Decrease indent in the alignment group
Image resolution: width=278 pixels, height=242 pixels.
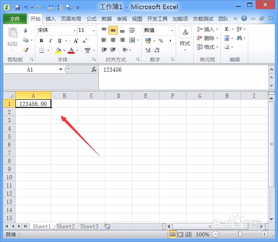(104, 50)
